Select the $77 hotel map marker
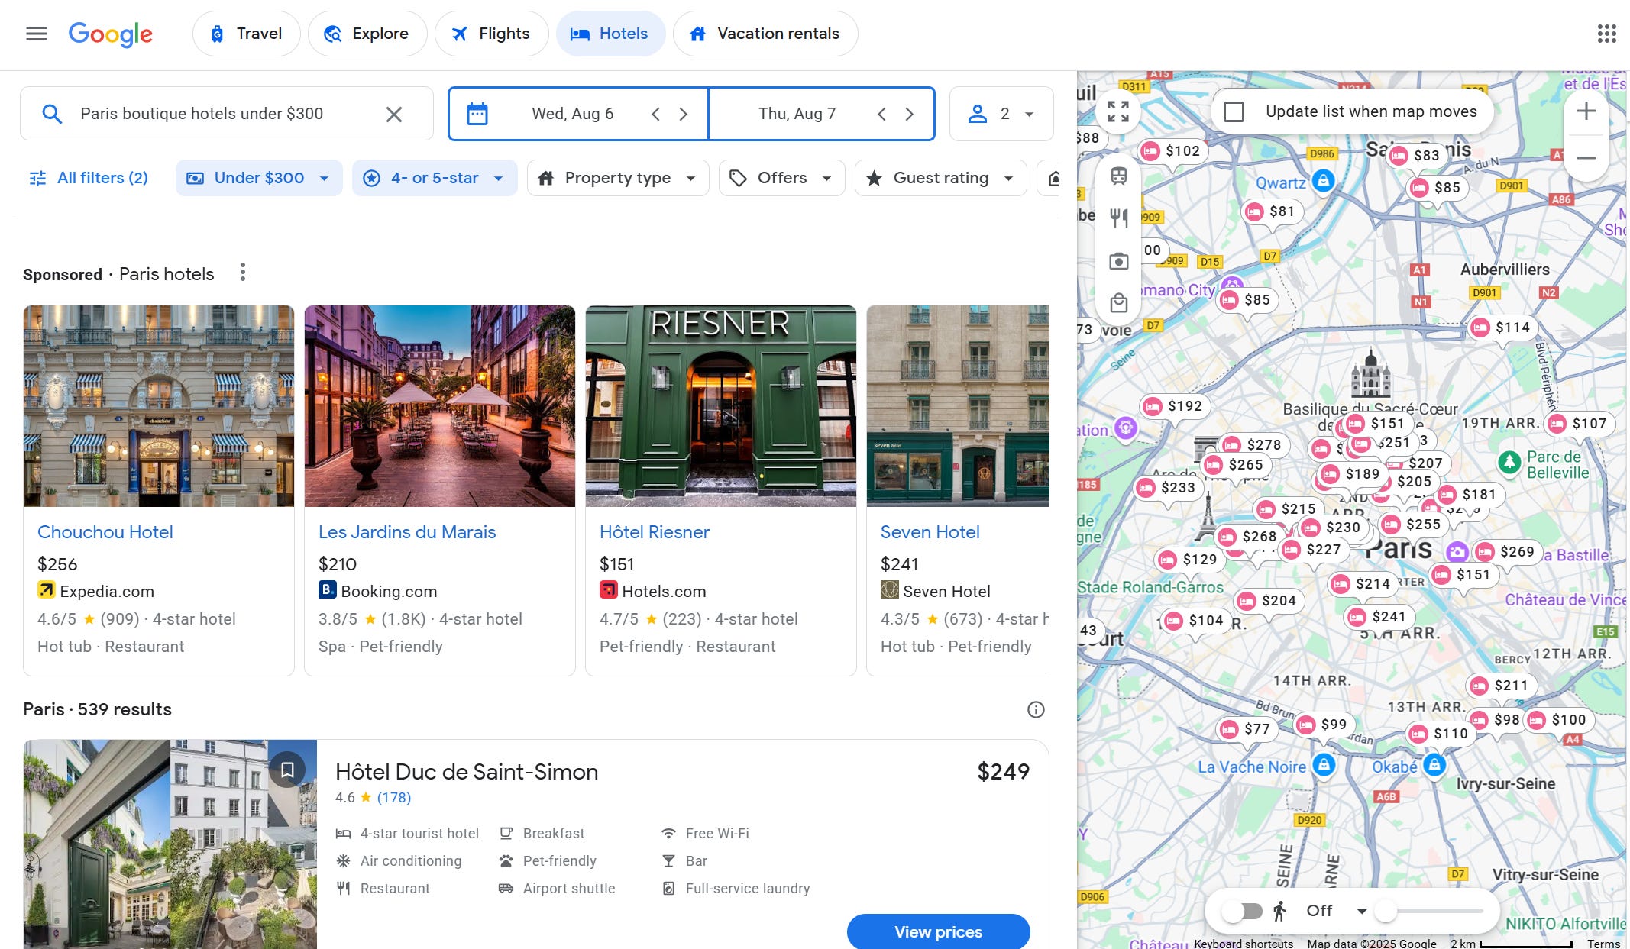Screen dimensions: 1630x949 1247,729
